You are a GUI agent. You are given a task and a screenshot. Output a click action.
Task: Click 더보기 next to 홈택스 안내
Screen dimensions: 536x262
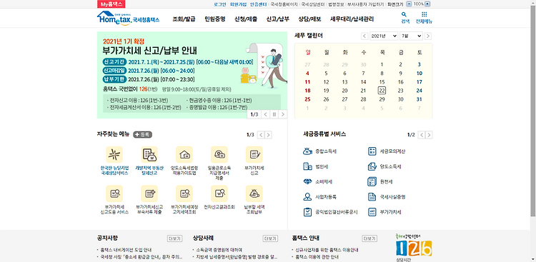click(x=369, y=238)
